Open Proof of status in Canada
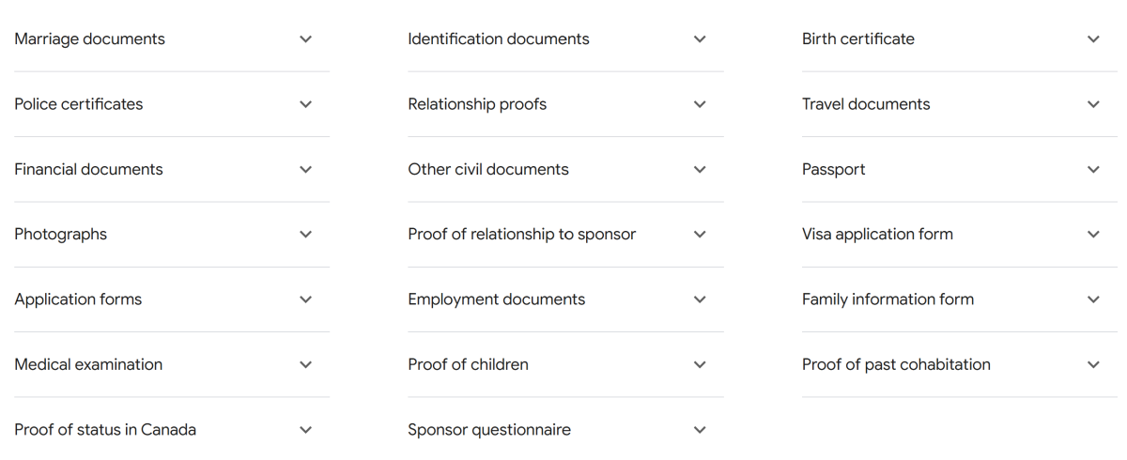 coord(172,429)
